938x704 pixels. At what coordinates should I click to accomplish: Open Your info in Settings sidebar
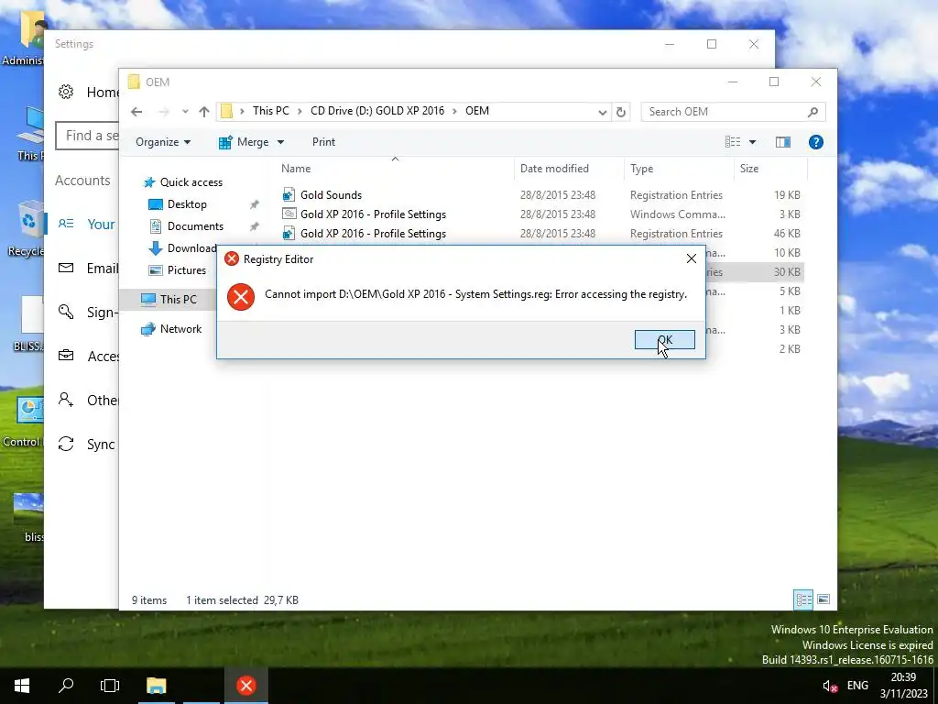click(87, 224)
